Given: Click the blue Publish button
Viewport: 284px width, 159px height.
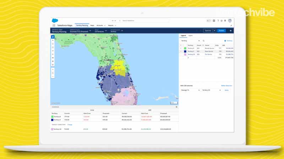Looking at the screenshot, I should point(221,31).
